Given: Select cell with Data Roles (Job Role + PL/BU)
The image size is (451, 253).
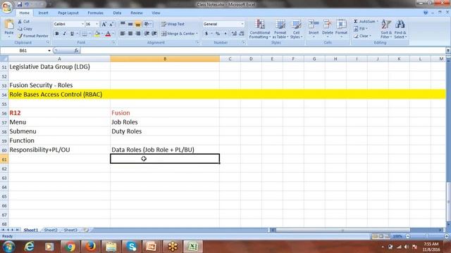Looking at the screenshot, I should pyautogui.click(x=165, y=150).
